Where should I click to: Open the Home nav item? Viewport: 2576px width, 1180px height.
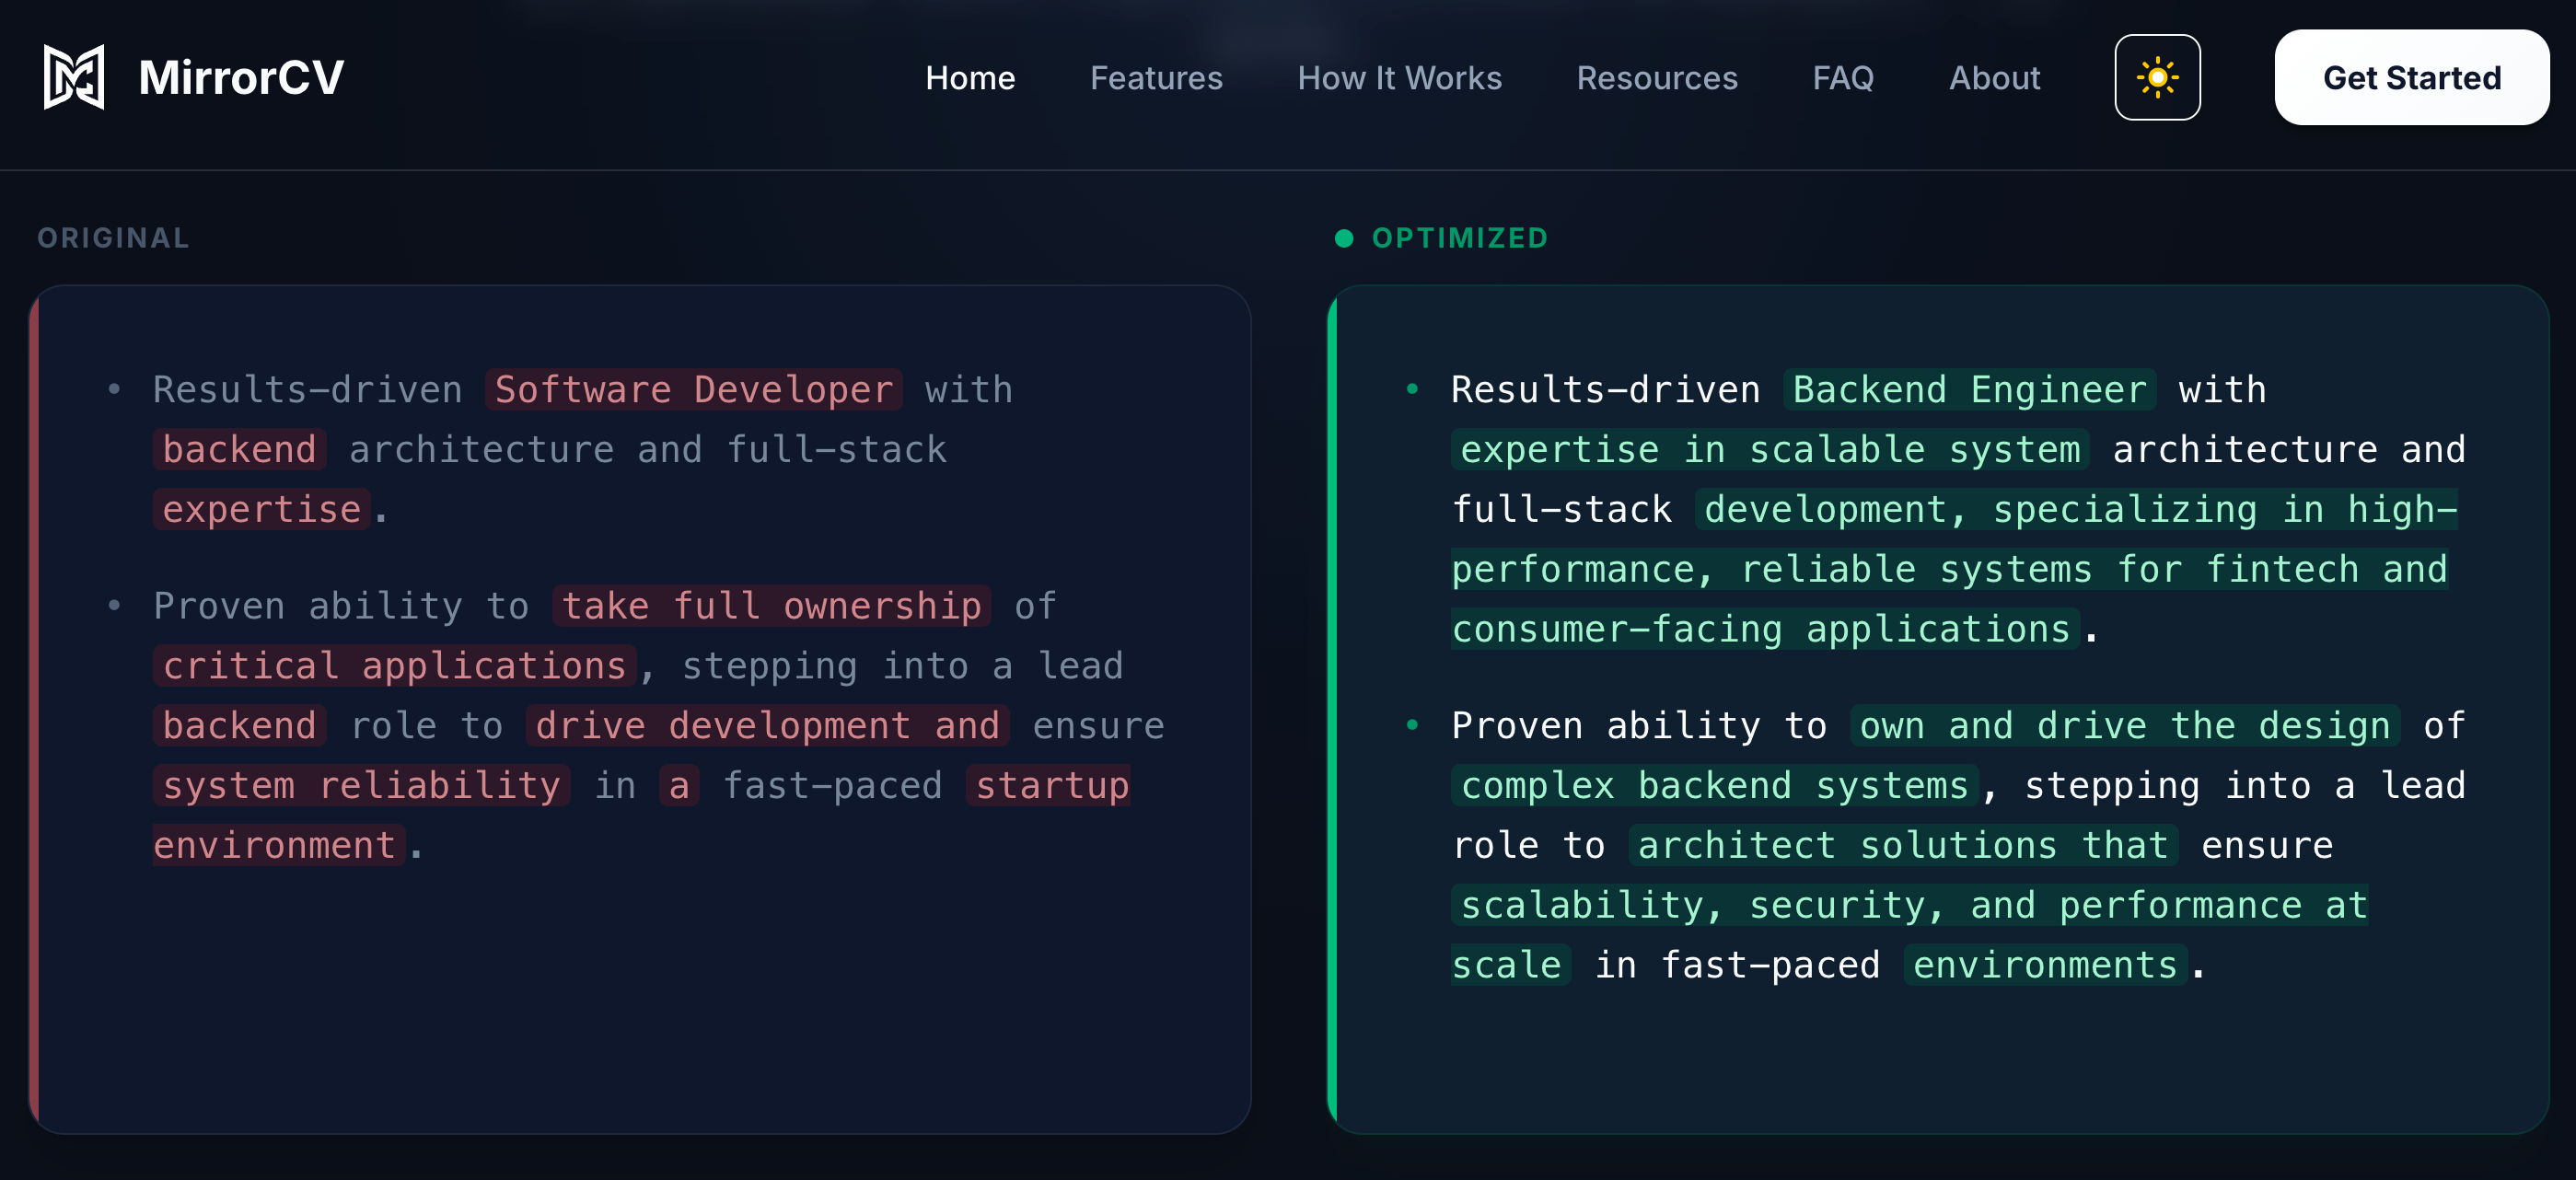[x=969, y=78]
